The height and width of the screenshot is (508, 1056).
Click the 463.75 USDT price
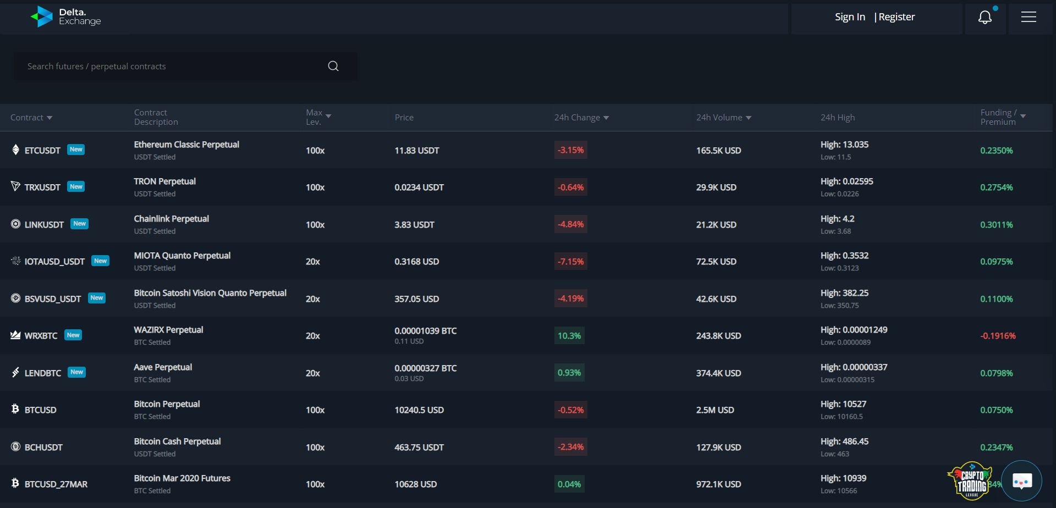pos(419,447)
